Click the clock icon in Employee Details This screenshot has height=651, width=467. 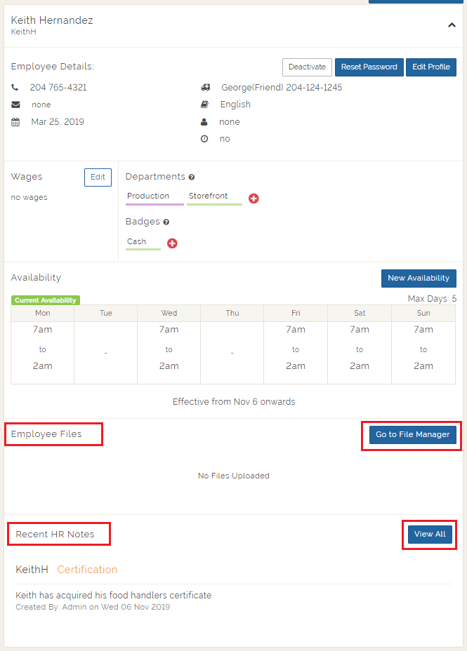204,139
